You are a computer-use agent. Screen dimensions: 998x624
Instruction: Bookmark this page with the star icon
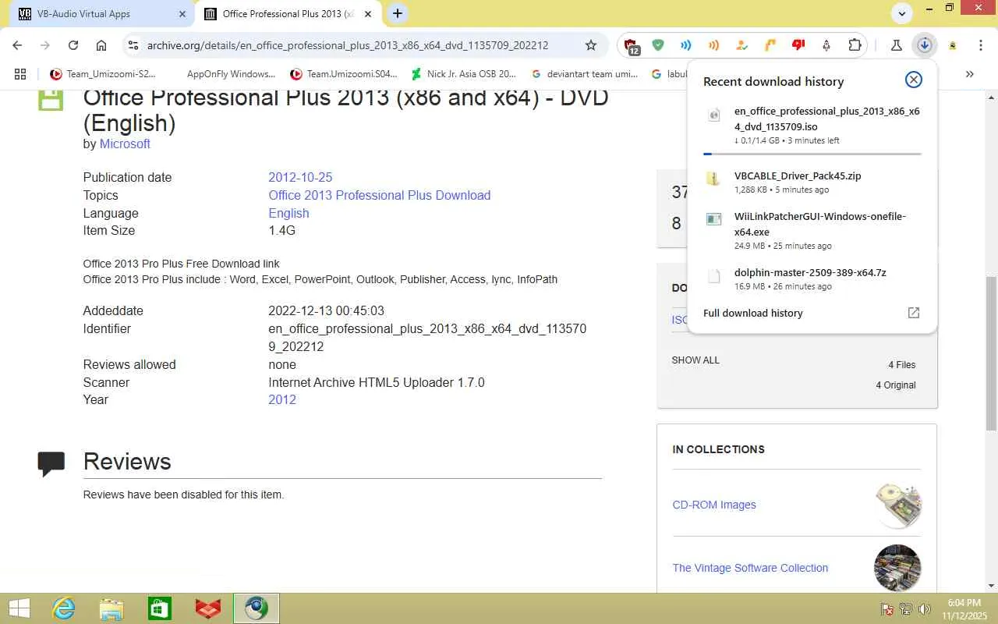coord(591,45)
